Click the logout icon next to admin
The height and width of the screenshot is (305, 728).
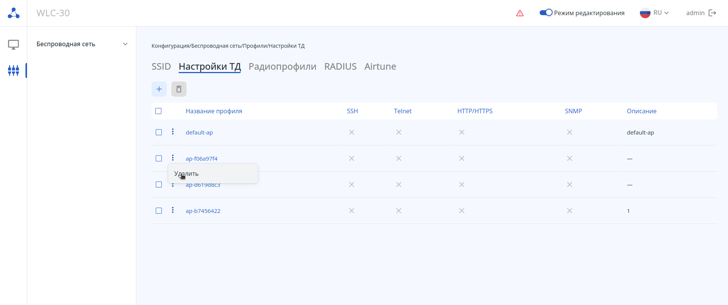click(712, 13)
